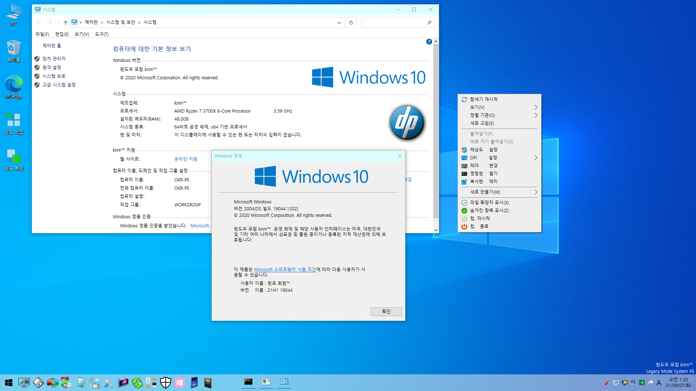Open the address bar history dropdown
Viewport: 696px width, 391px height.
point(339,22)
